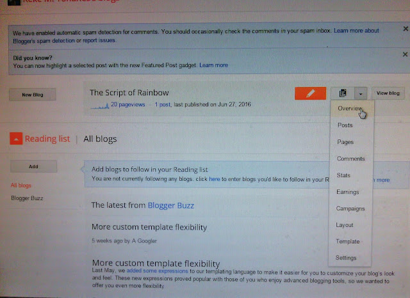The width and height of the screenshot is (410, 298).
Task: Click the 'Did you know?' heading text
Action: [x=33, y=58]
